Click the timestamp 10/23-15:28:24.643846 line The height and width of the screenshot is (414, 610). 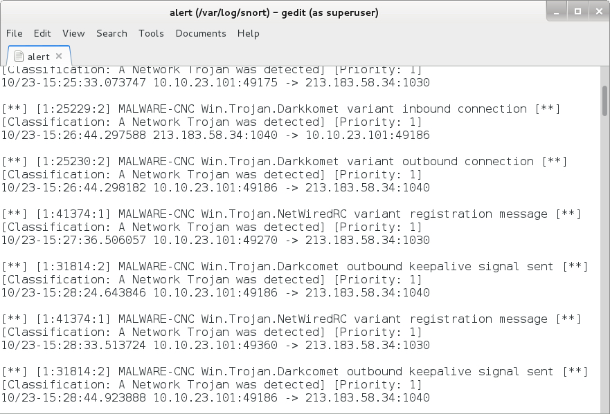click(x=215, y=292)
